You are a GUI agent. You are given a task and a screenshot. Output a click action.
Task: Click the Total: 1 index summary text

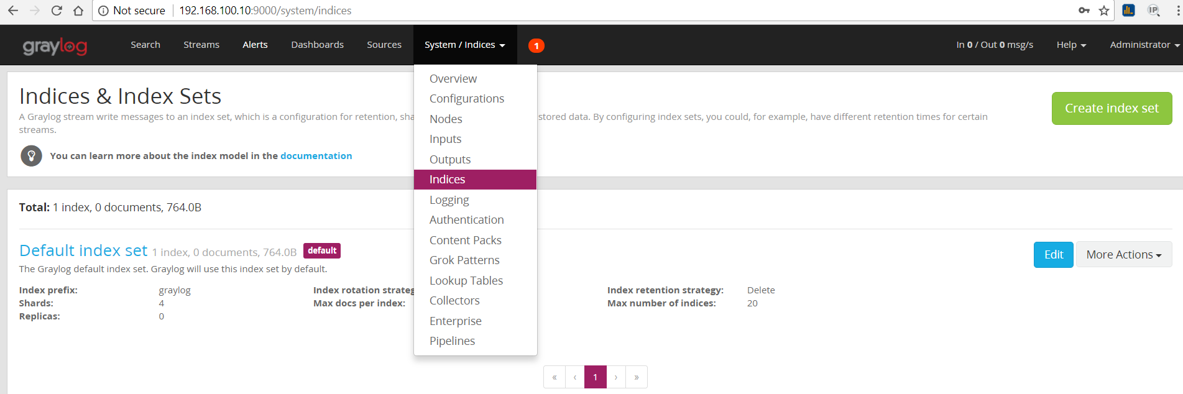click(x=110, y=208)
